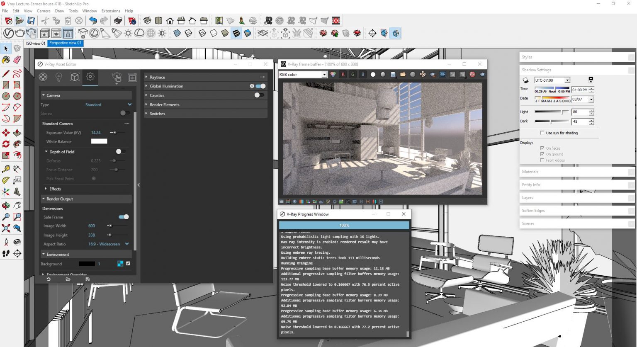This screenshot has width=637, height=347.
Task: Open the Lights tab in Asset Editor
Action: (58, 77)
